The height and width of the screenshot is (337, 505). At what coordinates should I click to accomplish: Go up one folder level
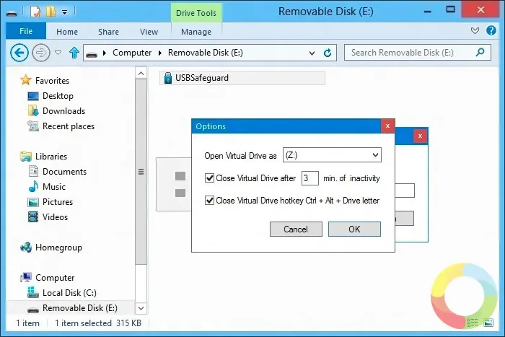point(74,53)
